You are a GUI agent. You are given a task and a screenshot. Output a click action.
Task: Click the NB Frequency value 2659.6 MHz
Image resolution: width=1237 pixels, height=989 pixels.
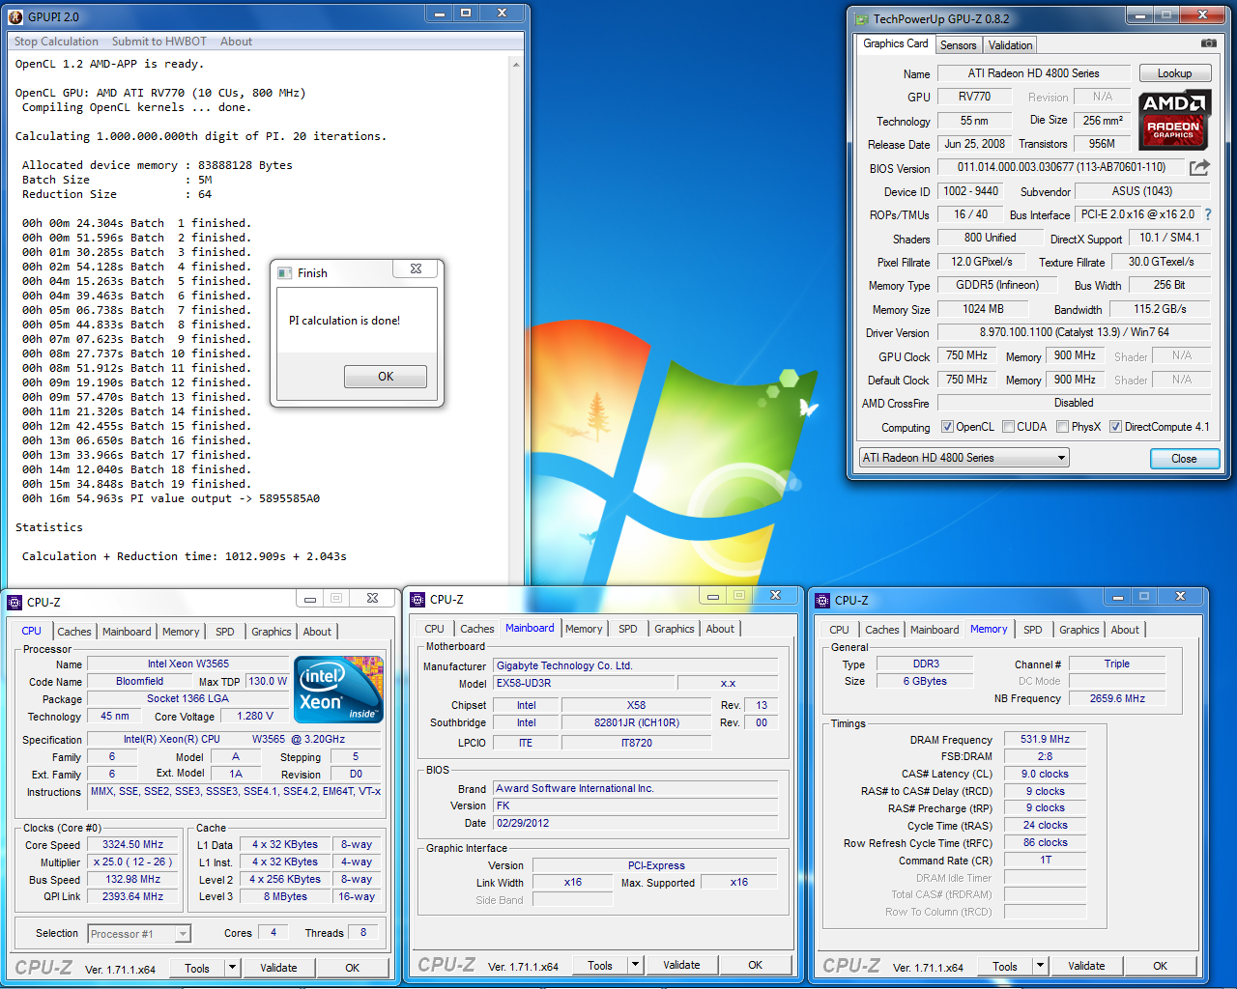(1117, 698)
